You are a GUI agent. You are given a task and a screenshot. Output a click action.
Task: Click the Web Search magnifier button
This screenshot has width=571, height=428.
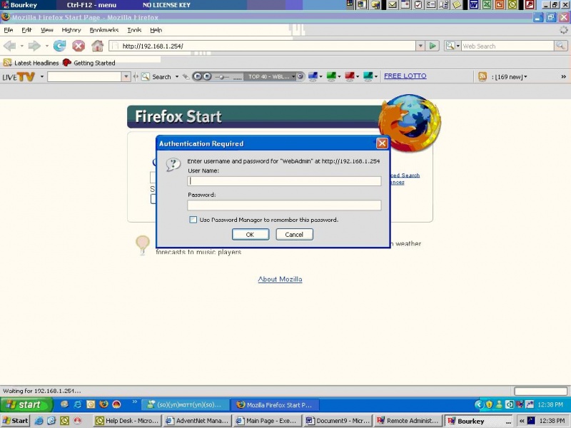[x=560, y=46]
